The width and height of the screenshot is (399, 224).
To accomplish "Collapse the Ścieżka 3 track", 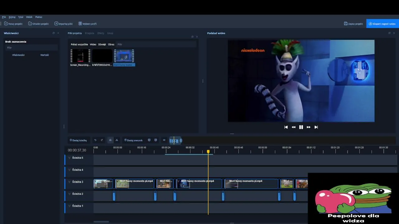I will 69,182.
